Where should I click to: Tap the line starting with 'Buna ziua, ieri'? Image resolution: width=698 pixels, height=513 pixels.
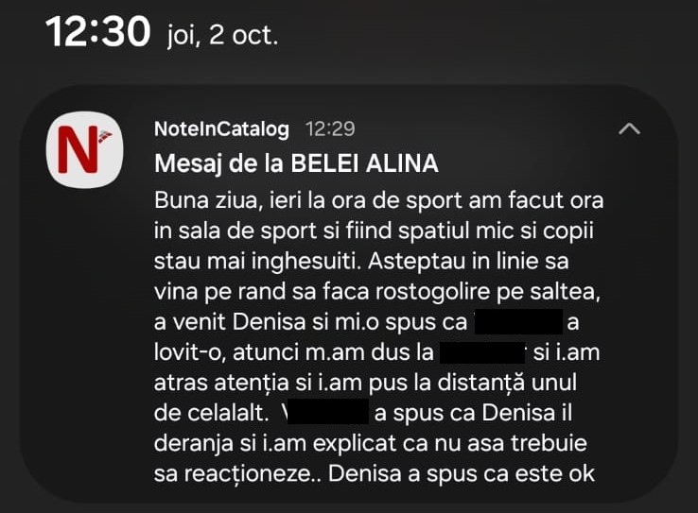pos(378,203)
